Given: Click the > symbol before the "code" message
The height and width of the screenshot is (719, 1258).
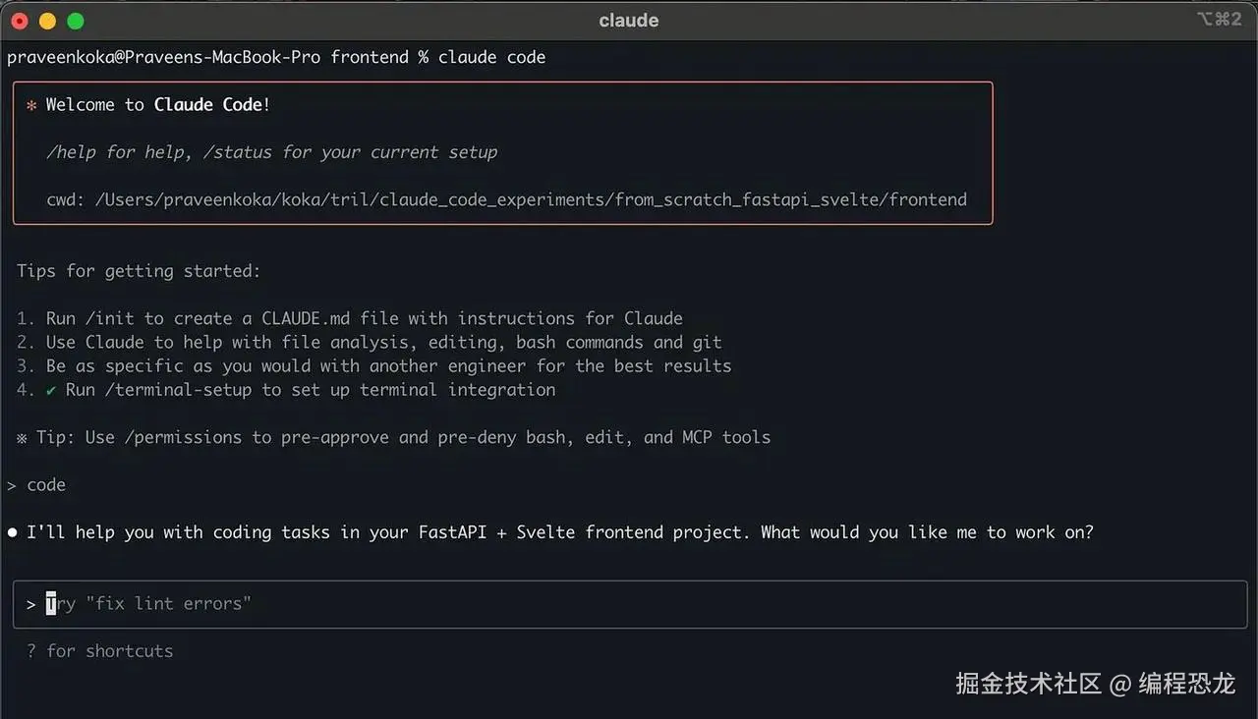Looking at the screenshot, I should (x=12, y=485).
